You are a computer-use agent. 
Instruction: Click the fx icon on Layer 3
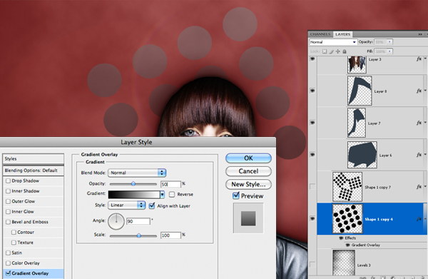tap(419, 59)
